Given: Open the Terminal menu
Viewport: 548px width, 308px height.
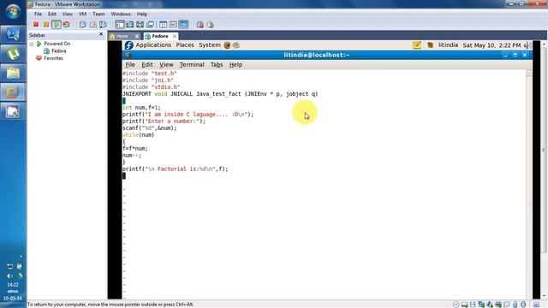Looking at the screenshot, I should [x=192, y=65].
